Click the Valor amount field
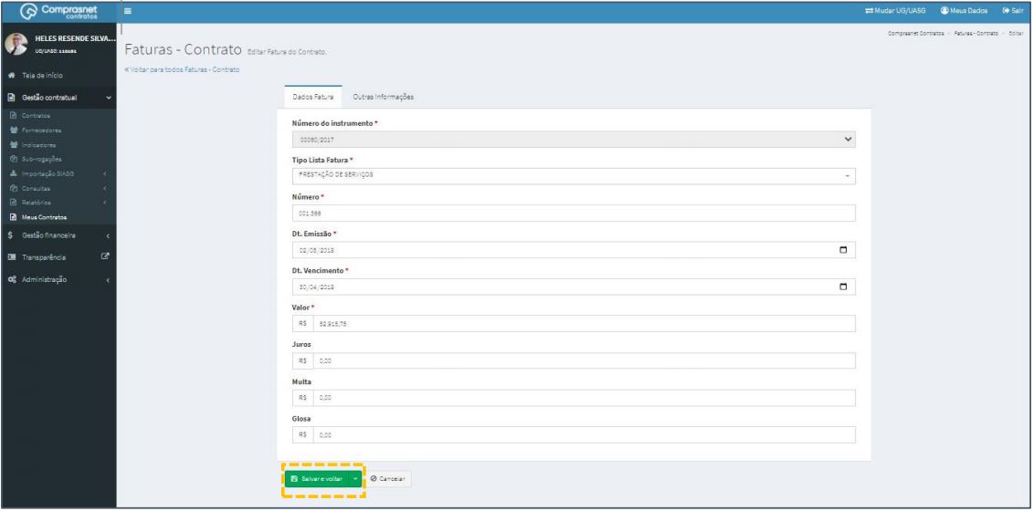 point(584,324)
